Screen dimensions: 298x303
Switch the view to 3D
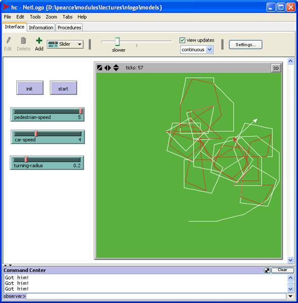[x=276, y=68]
